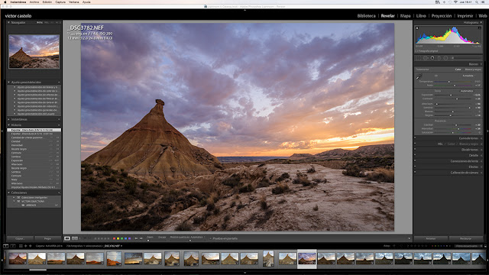Open the Apple menu
Image resolution: width=489 pixels, height=275 pixels.
click(x=5, y=2)
